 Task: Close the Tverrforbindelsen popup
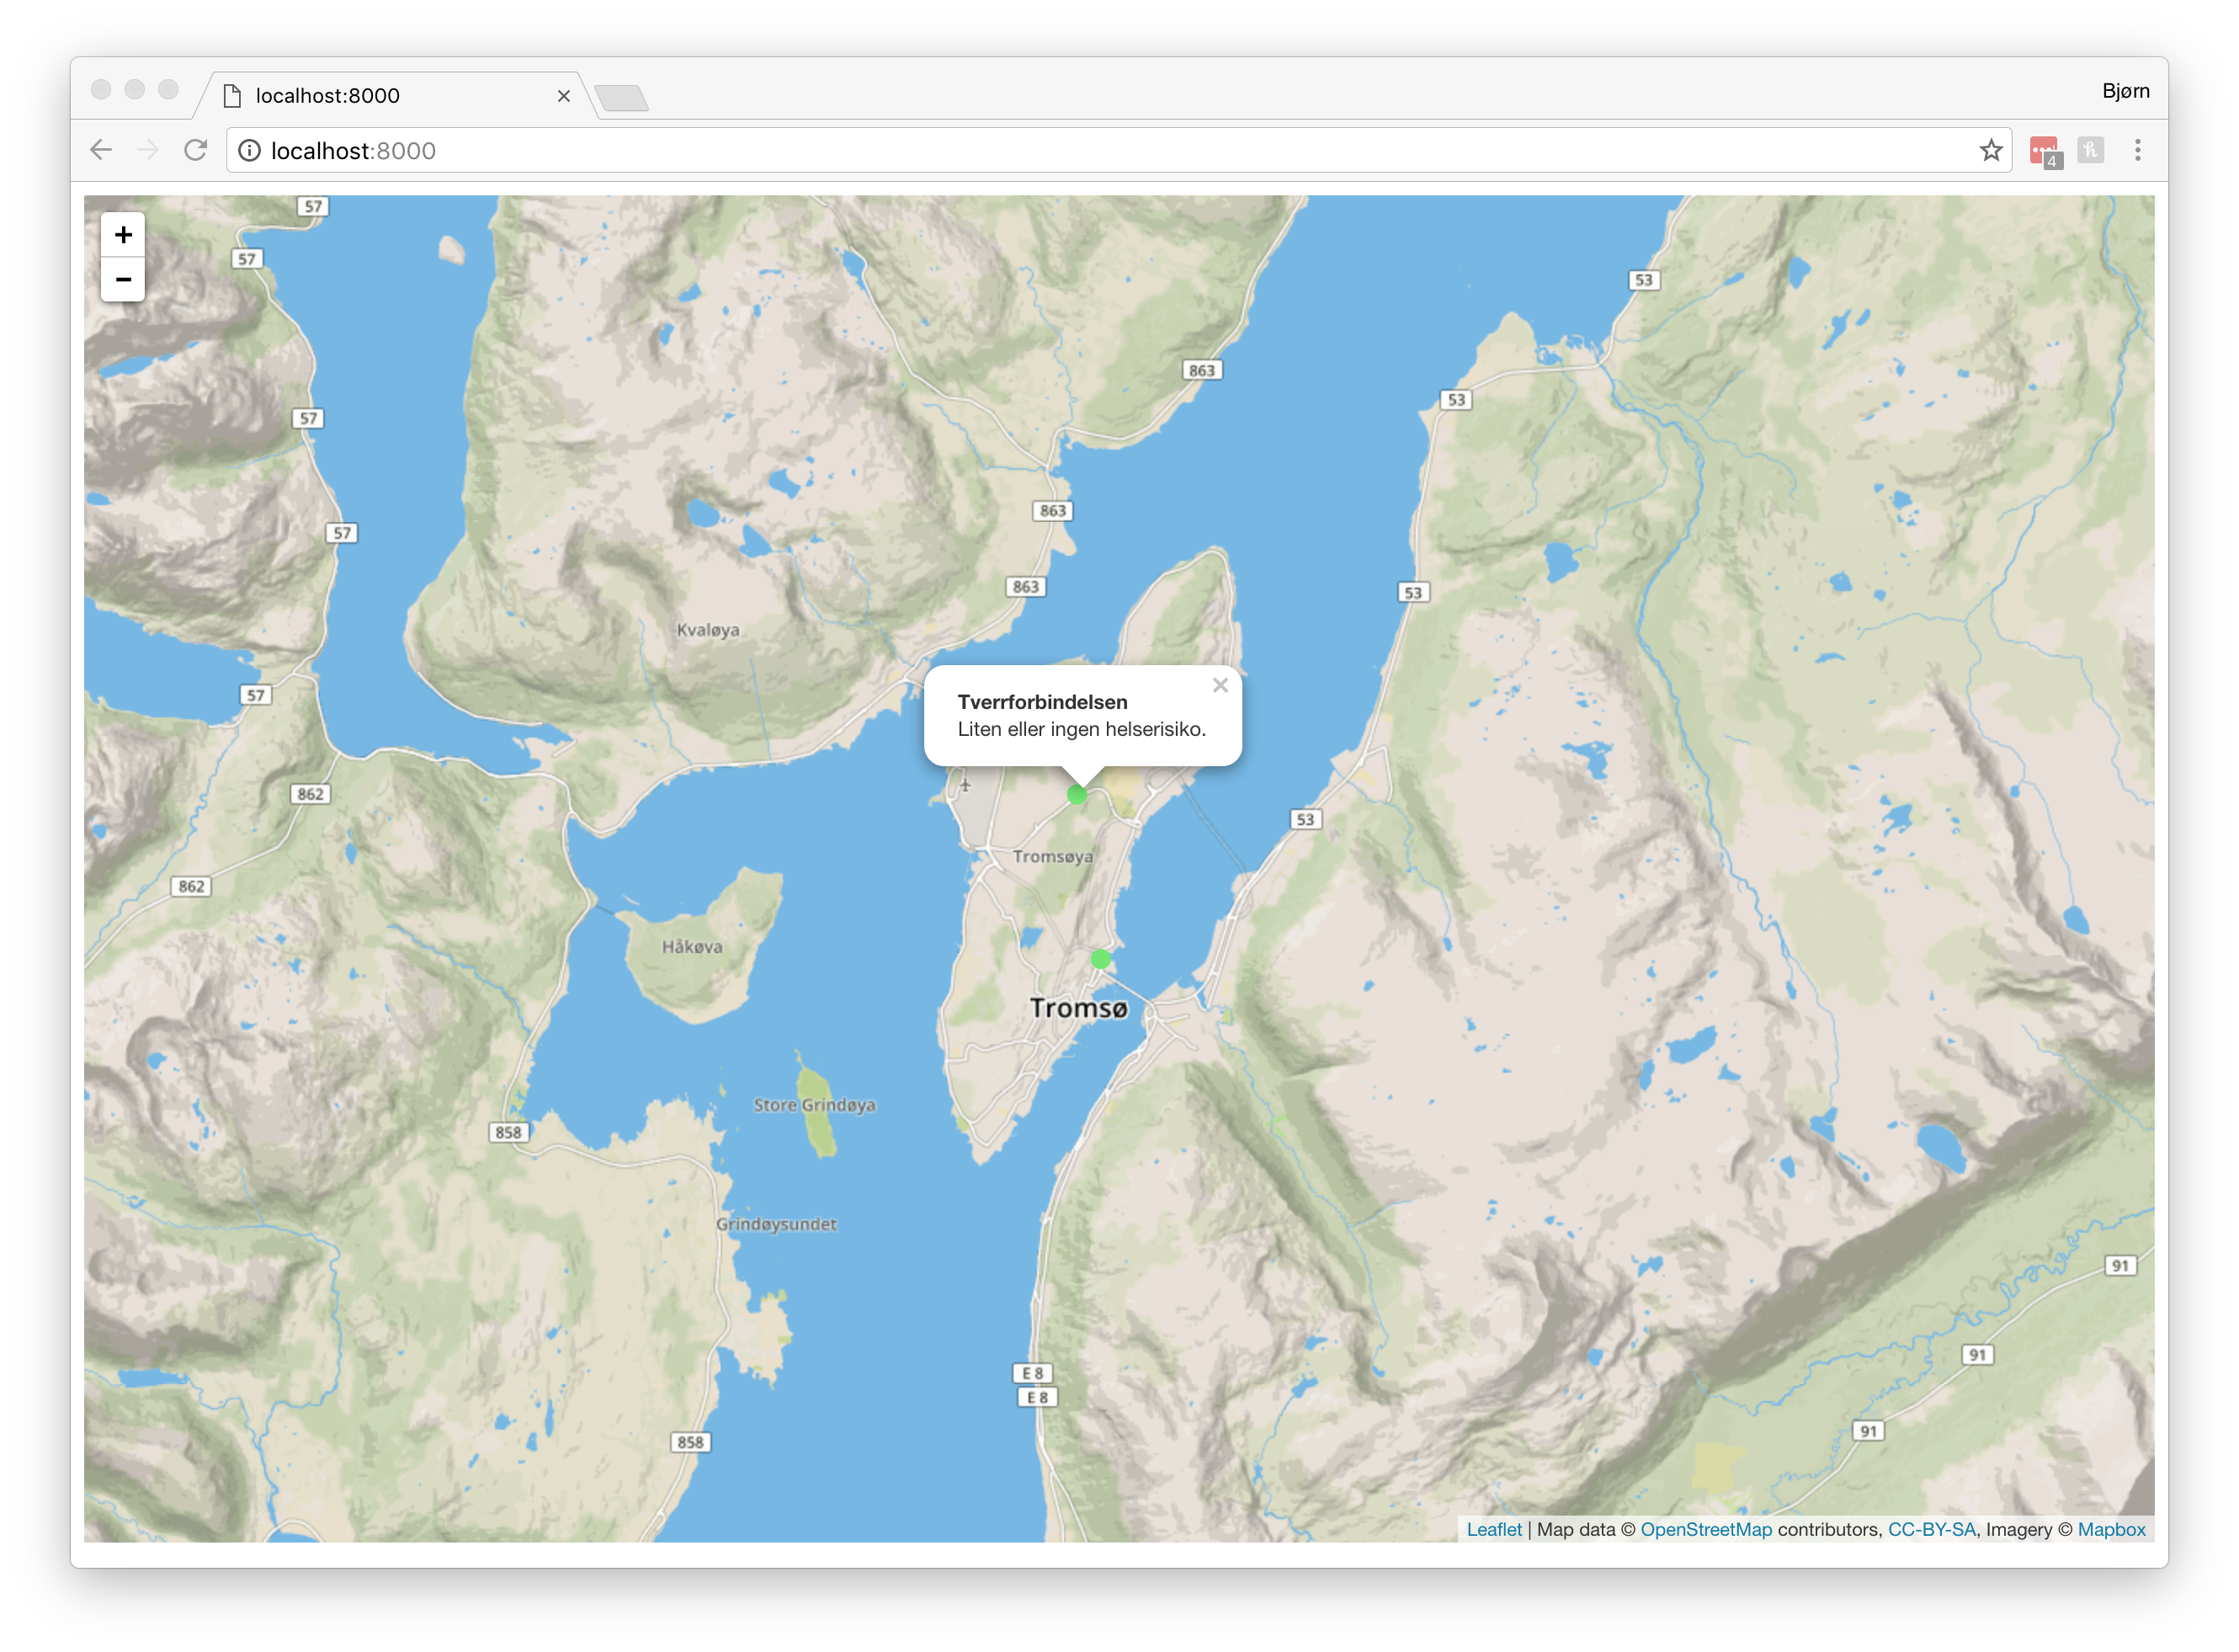pyautogui.click(x=1220, y=686)
